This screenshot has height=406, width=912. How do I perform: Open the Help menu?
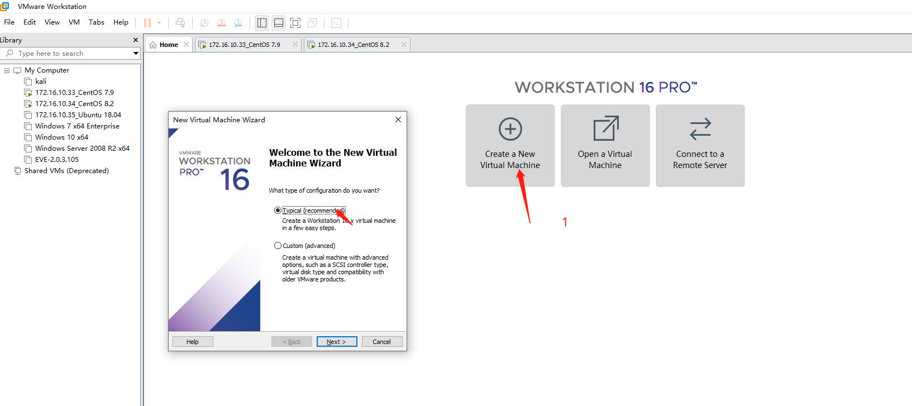121,22
